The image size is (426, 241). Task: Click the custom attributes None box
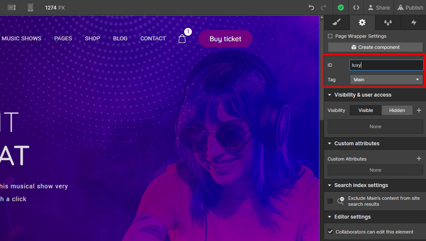375,170
